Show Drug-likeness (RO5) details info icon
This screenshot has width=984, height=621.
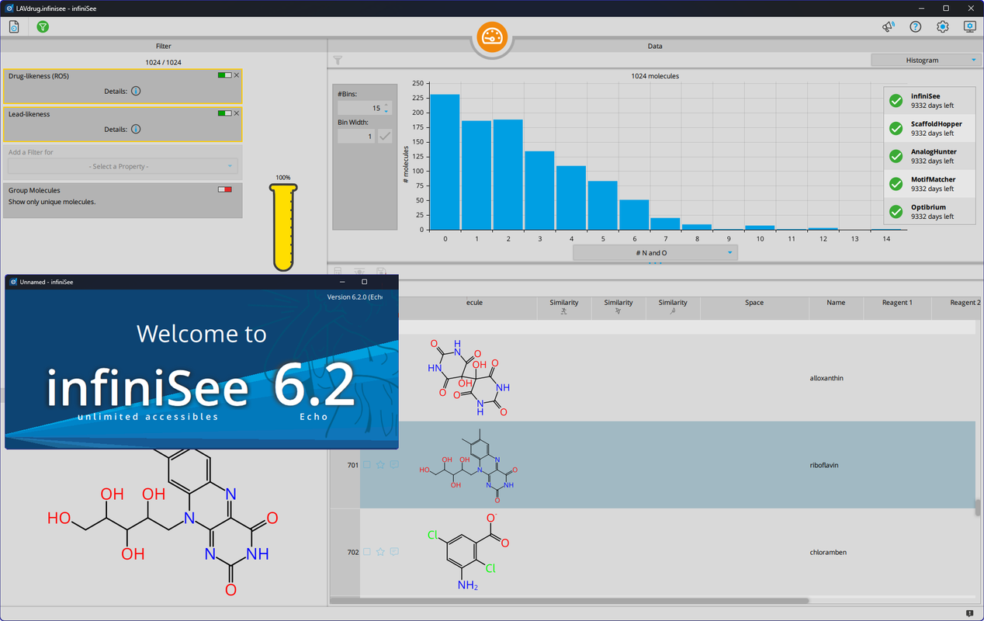click(x=136, y=91)
